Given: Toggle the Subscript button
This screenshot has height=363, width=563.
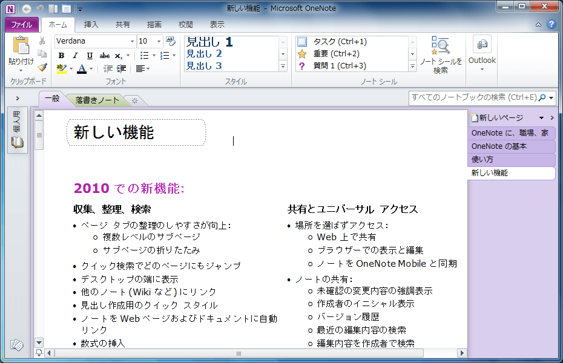Looking at the screenshot, I should pyautogui.click(x=119, y=56).
